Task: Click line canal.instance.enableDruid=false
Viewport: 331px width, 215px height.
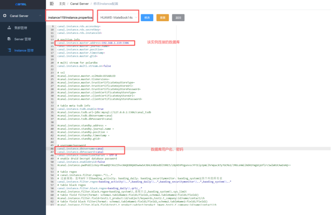Action: pyautogui.click(x=81, y=162)
